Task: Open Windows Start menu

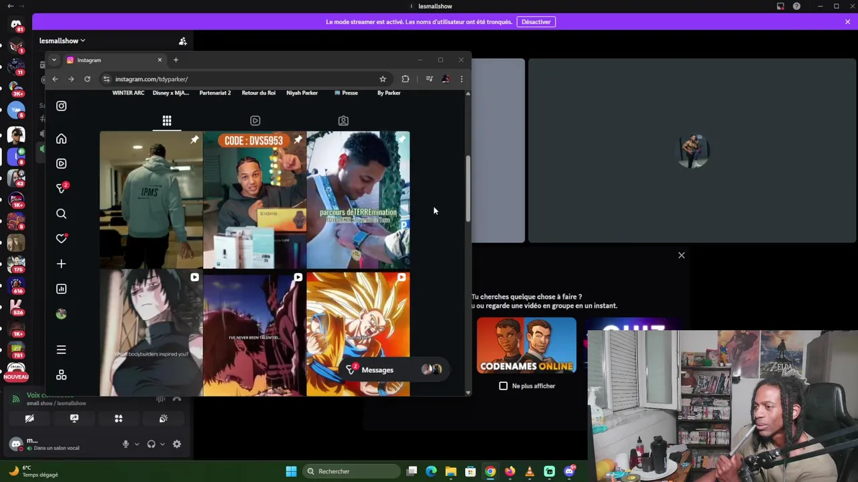Action: click(291, 471)
